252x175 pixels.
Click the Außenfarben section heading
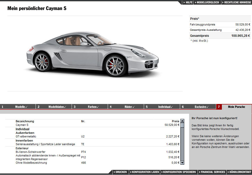[25, 133]
